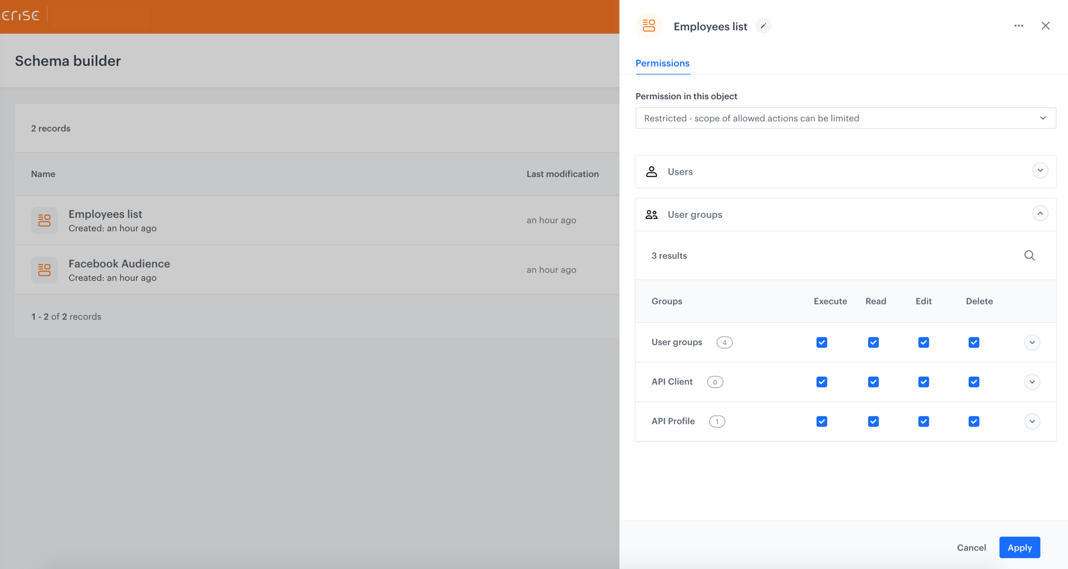Click the search icon in User groups
This screenshot has height=569, width=1068.
pos(1029,255)
